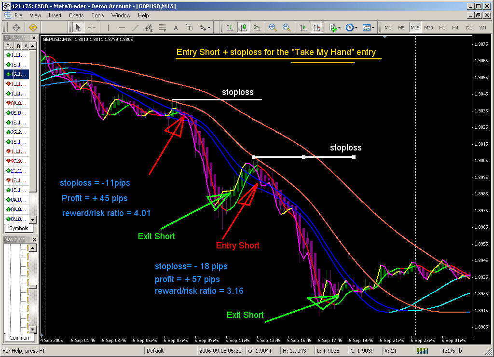Image resolution: width=494 pixels, height=357 pixels.
Task: Pick the text label tool
Action: pyautogui.click(x=189, y=27)
